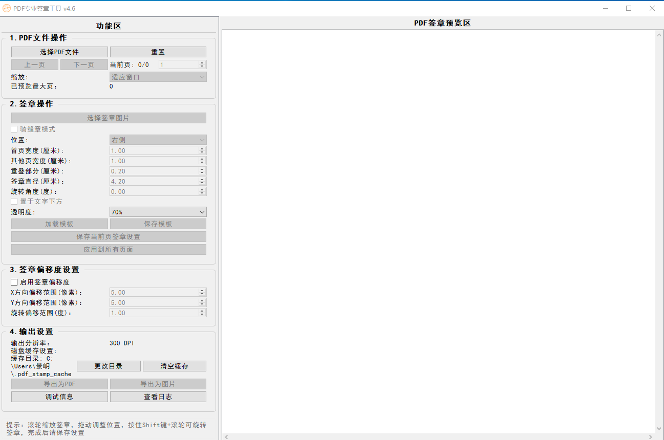
Task: Enable 启用签章偏移度 offset option
Action: pyautogui.click(x=13, y=282)
